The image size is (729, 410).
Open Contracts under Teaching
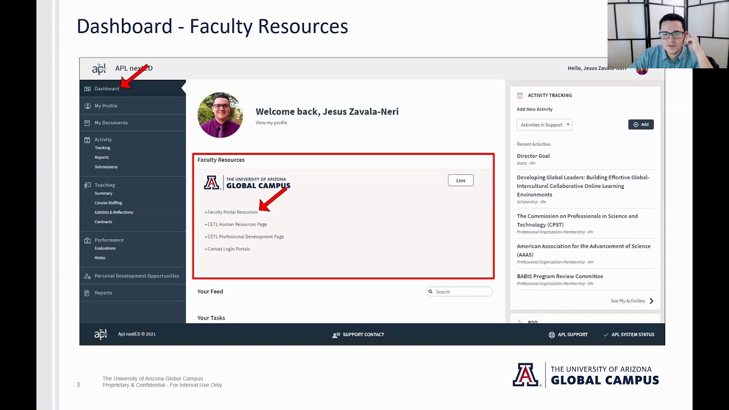click(103, 222)
